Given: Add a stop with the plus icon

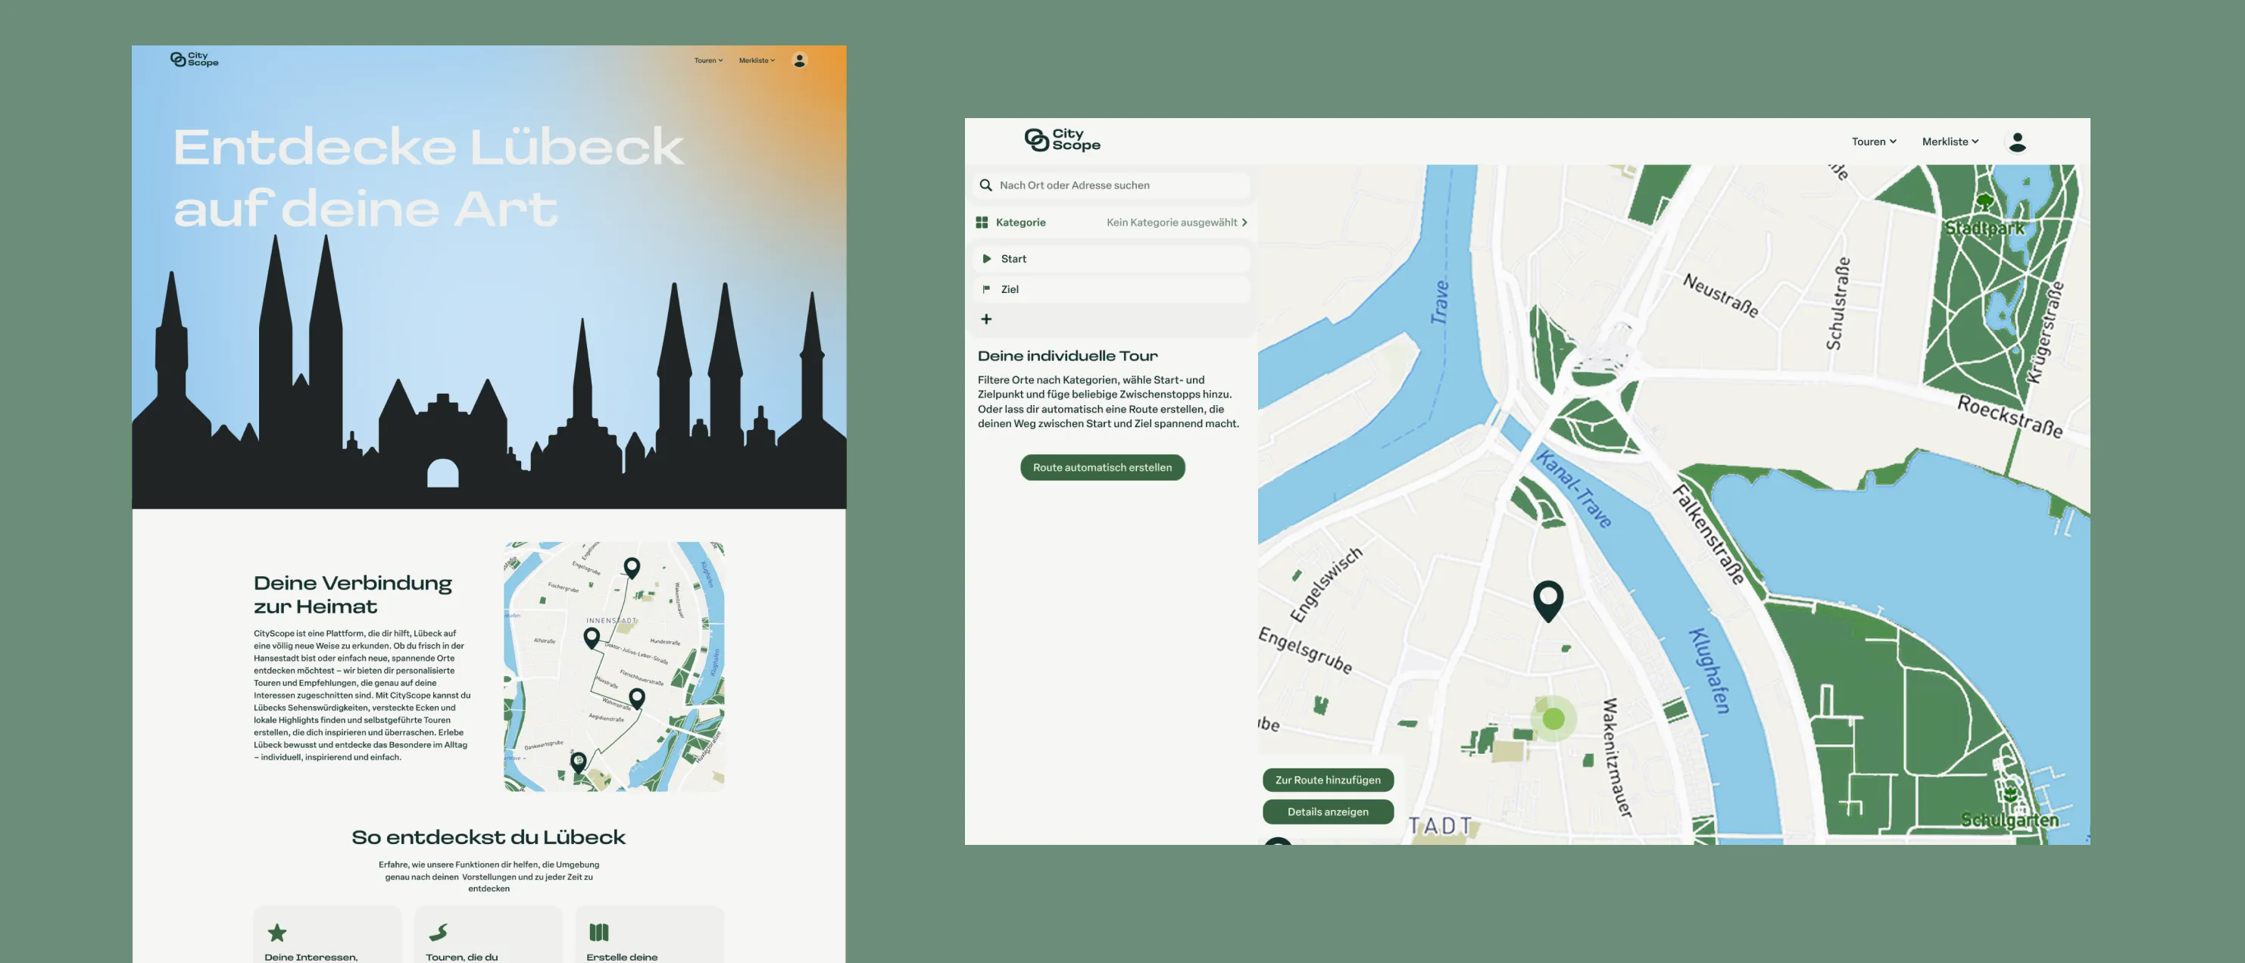Looking at the screenshot, I should [985, 319].
